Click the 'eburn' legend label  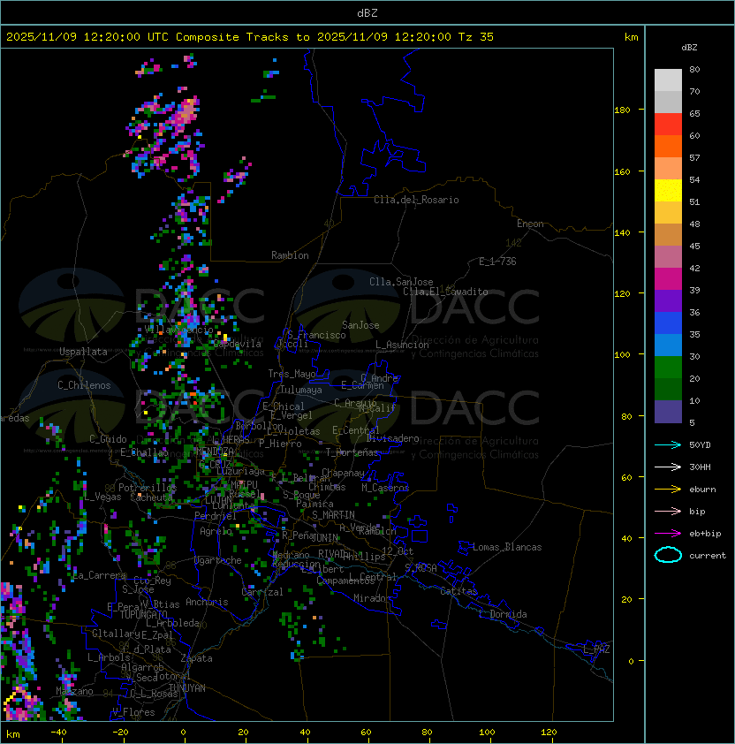[x=702, y=490]
